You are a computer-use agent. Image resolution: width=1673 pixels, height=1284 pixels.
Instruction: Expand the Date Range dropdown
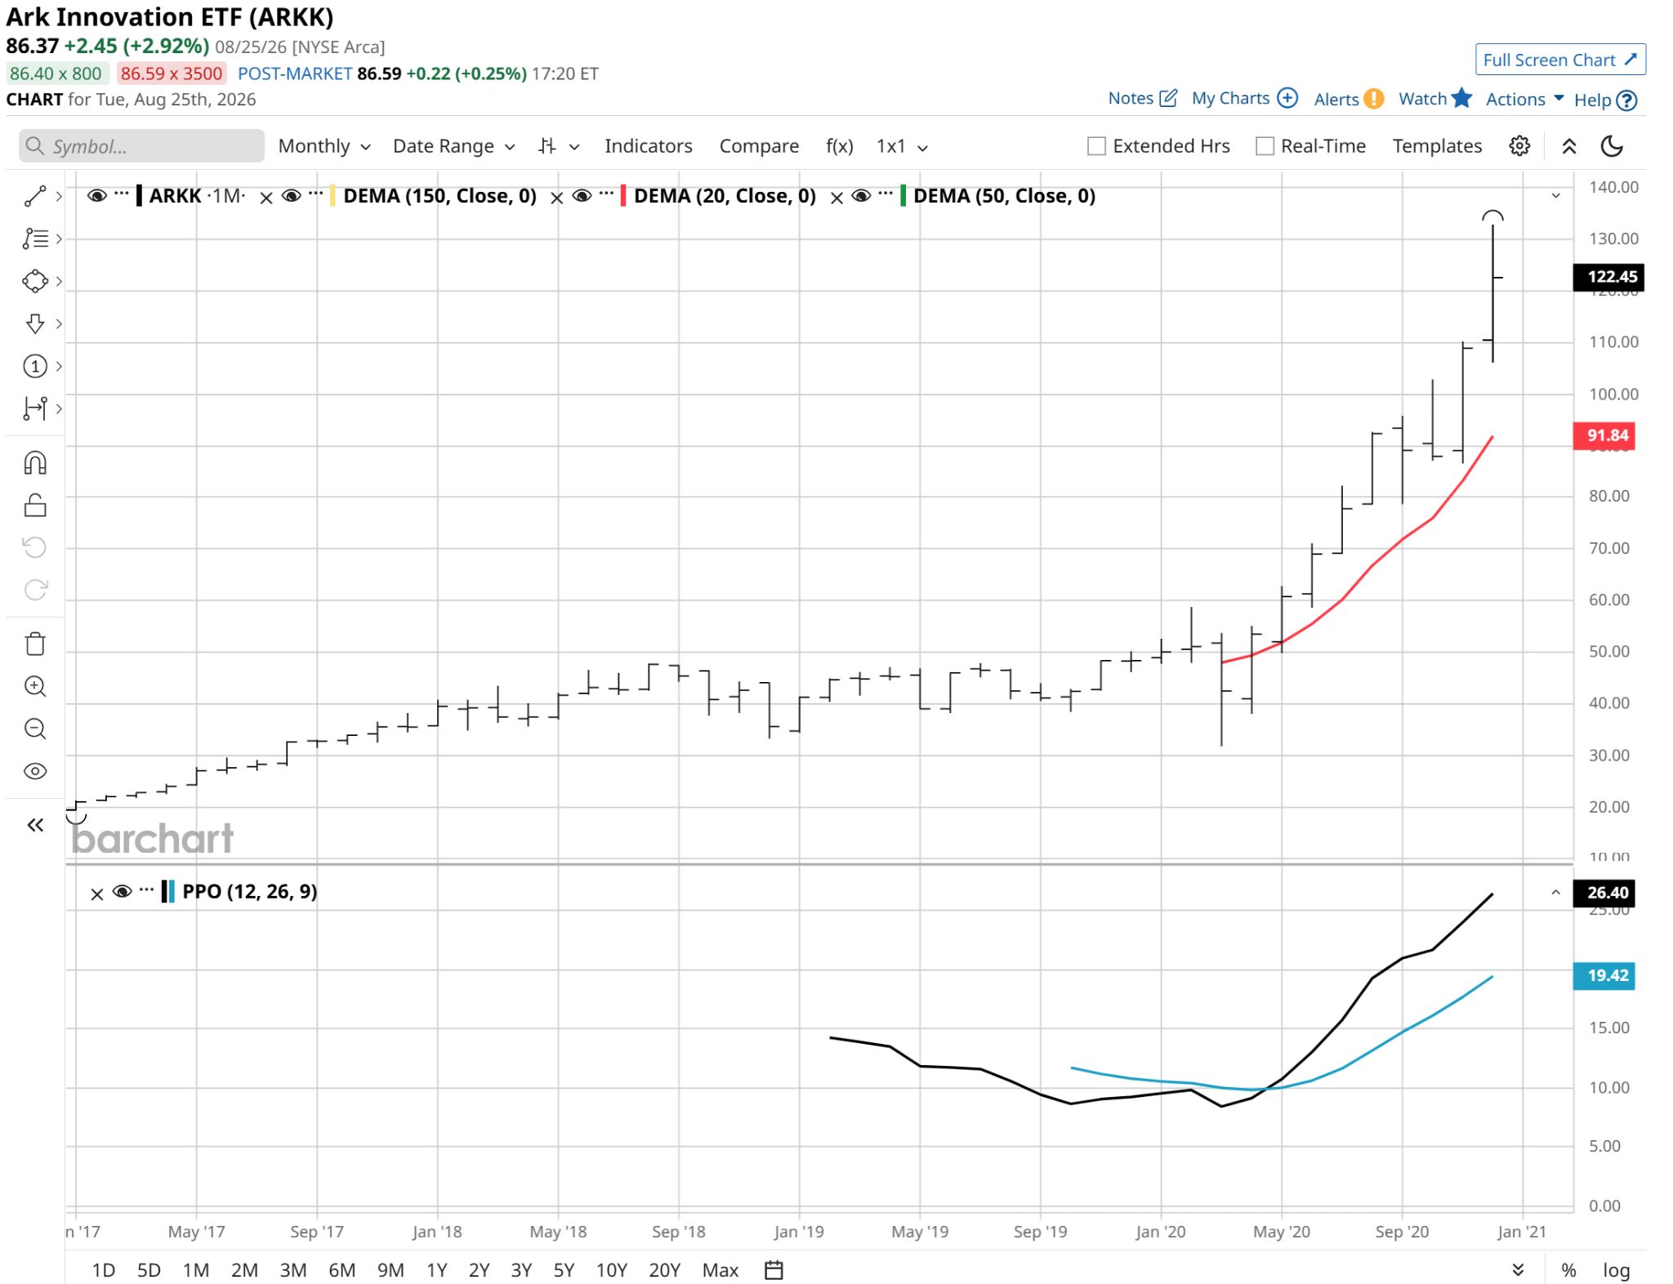[x=453, y=146]
